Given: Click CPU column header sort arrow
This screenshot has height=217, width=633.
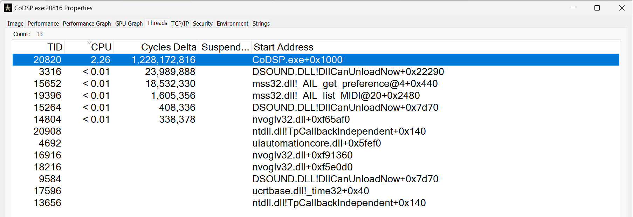Looking at the screenshot, I should click(x=89, y=42).
